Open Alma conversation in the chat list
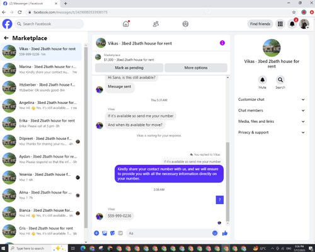 coord(41,195)
